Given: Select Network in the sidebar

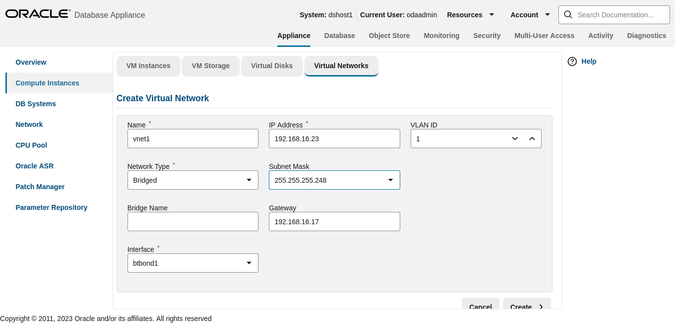Looking at the screenshot, I should pyautogui.click(x=29, y=124).
